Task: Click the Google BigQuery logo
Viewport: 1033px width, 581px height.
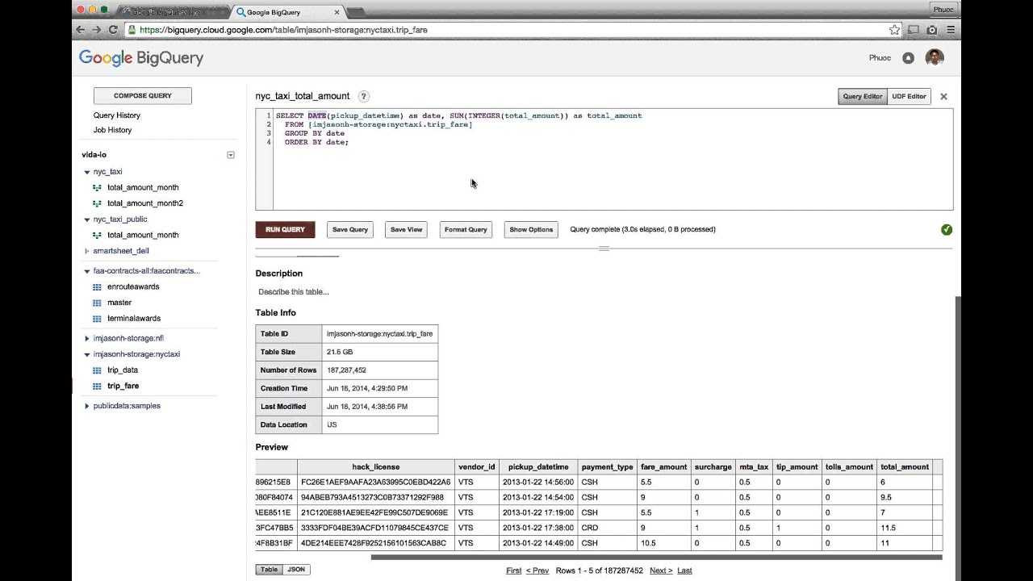Action: pos(141,58)
